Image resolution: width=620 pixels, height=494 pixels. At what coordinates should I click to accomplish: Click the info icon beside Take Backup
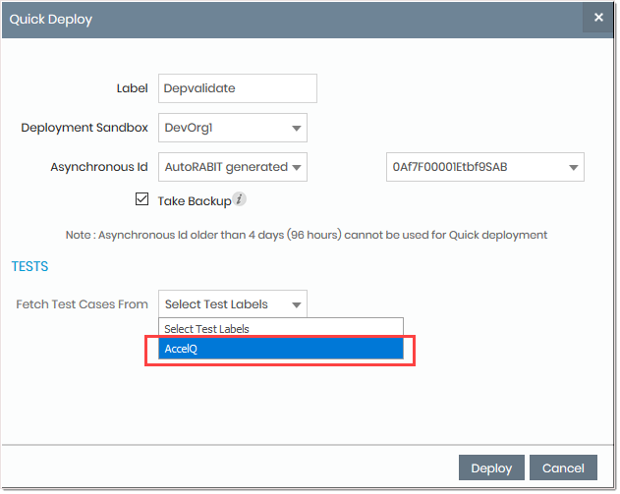tap(240, 199)
